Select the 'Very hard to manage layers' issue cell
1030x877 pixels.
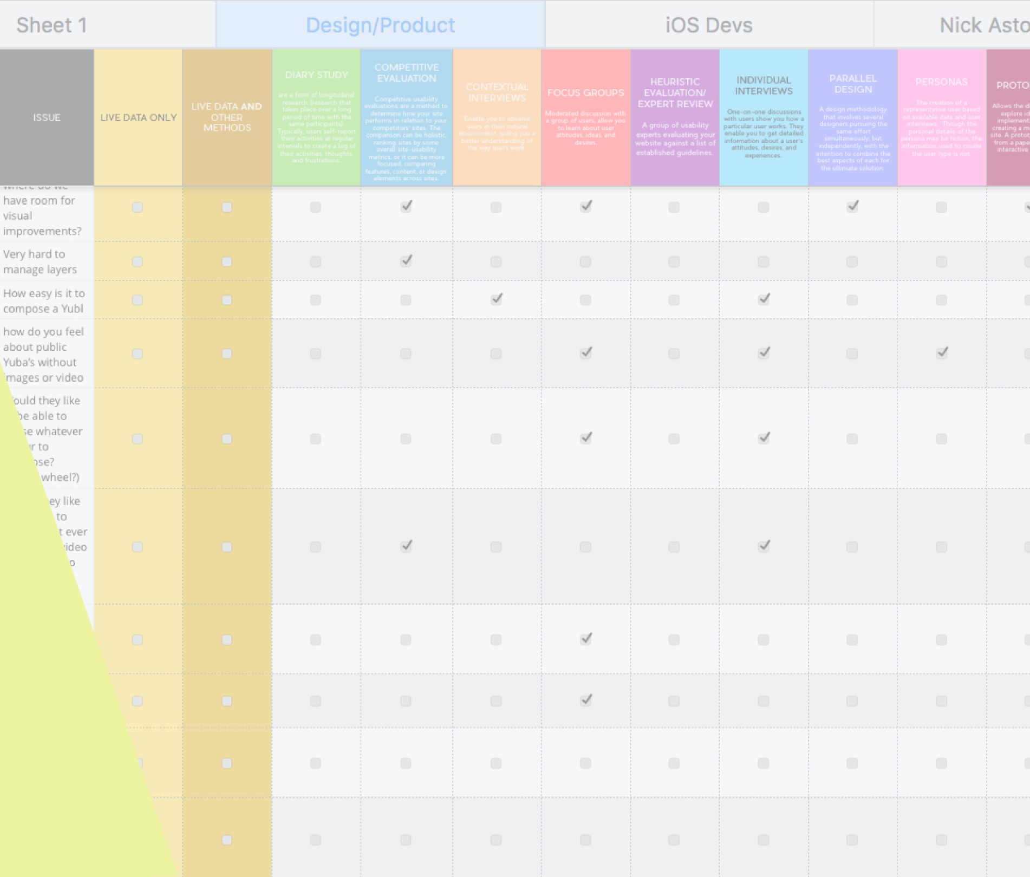(x=40, y=261)
